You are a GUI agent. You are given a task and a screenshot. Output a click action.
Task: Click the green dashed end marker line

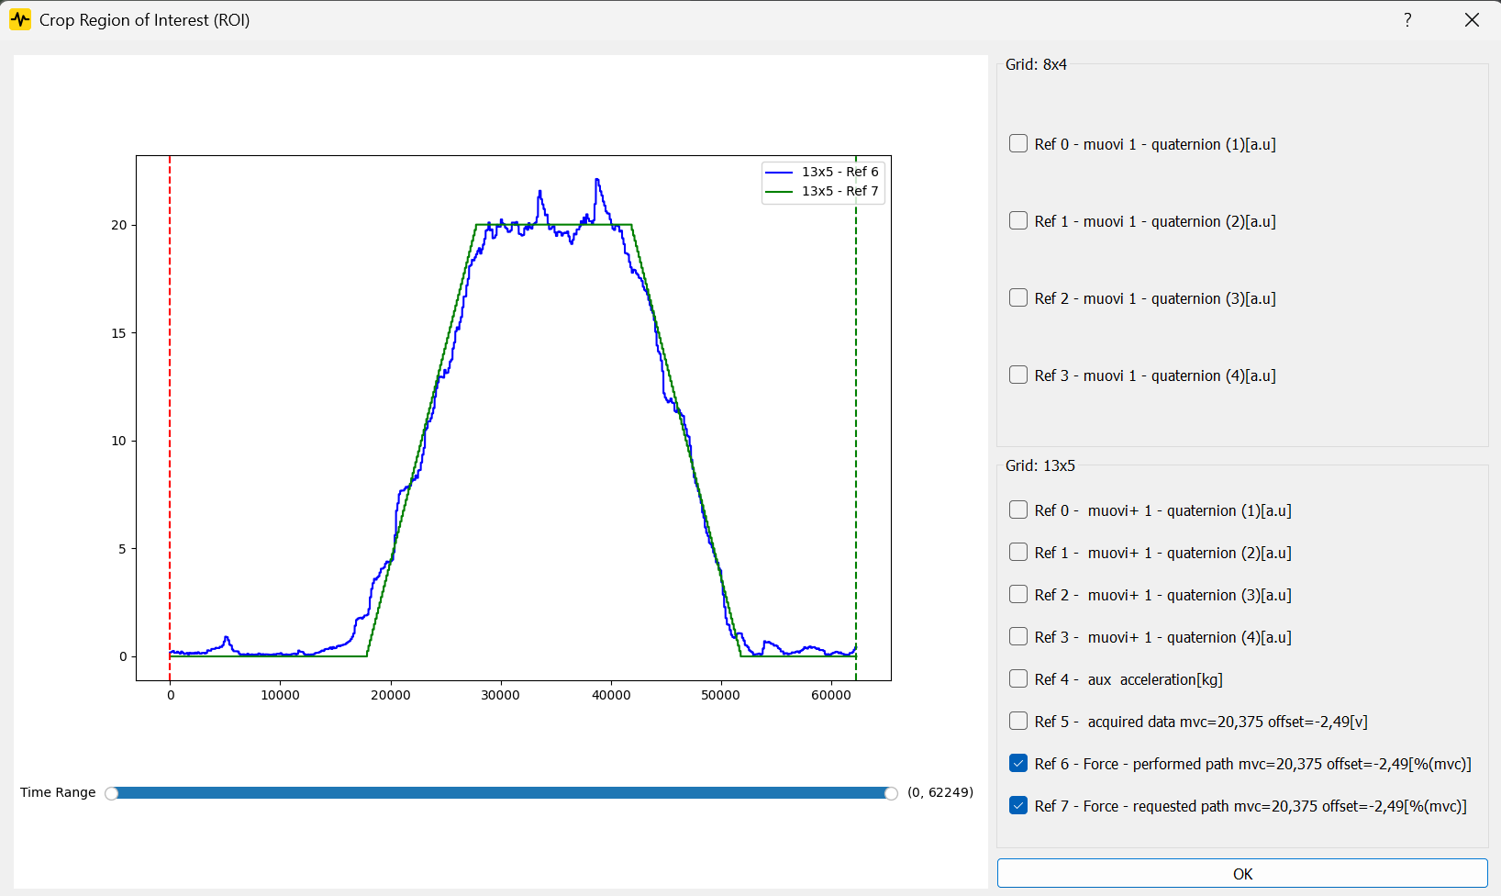[856, 418]
